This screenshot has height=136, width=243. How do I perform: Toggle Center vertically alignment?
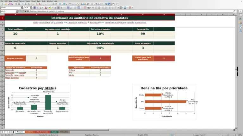coord(68,8)
